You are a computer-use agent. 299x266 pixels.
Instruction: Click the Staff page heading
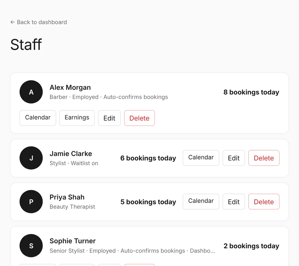[26, 44]
